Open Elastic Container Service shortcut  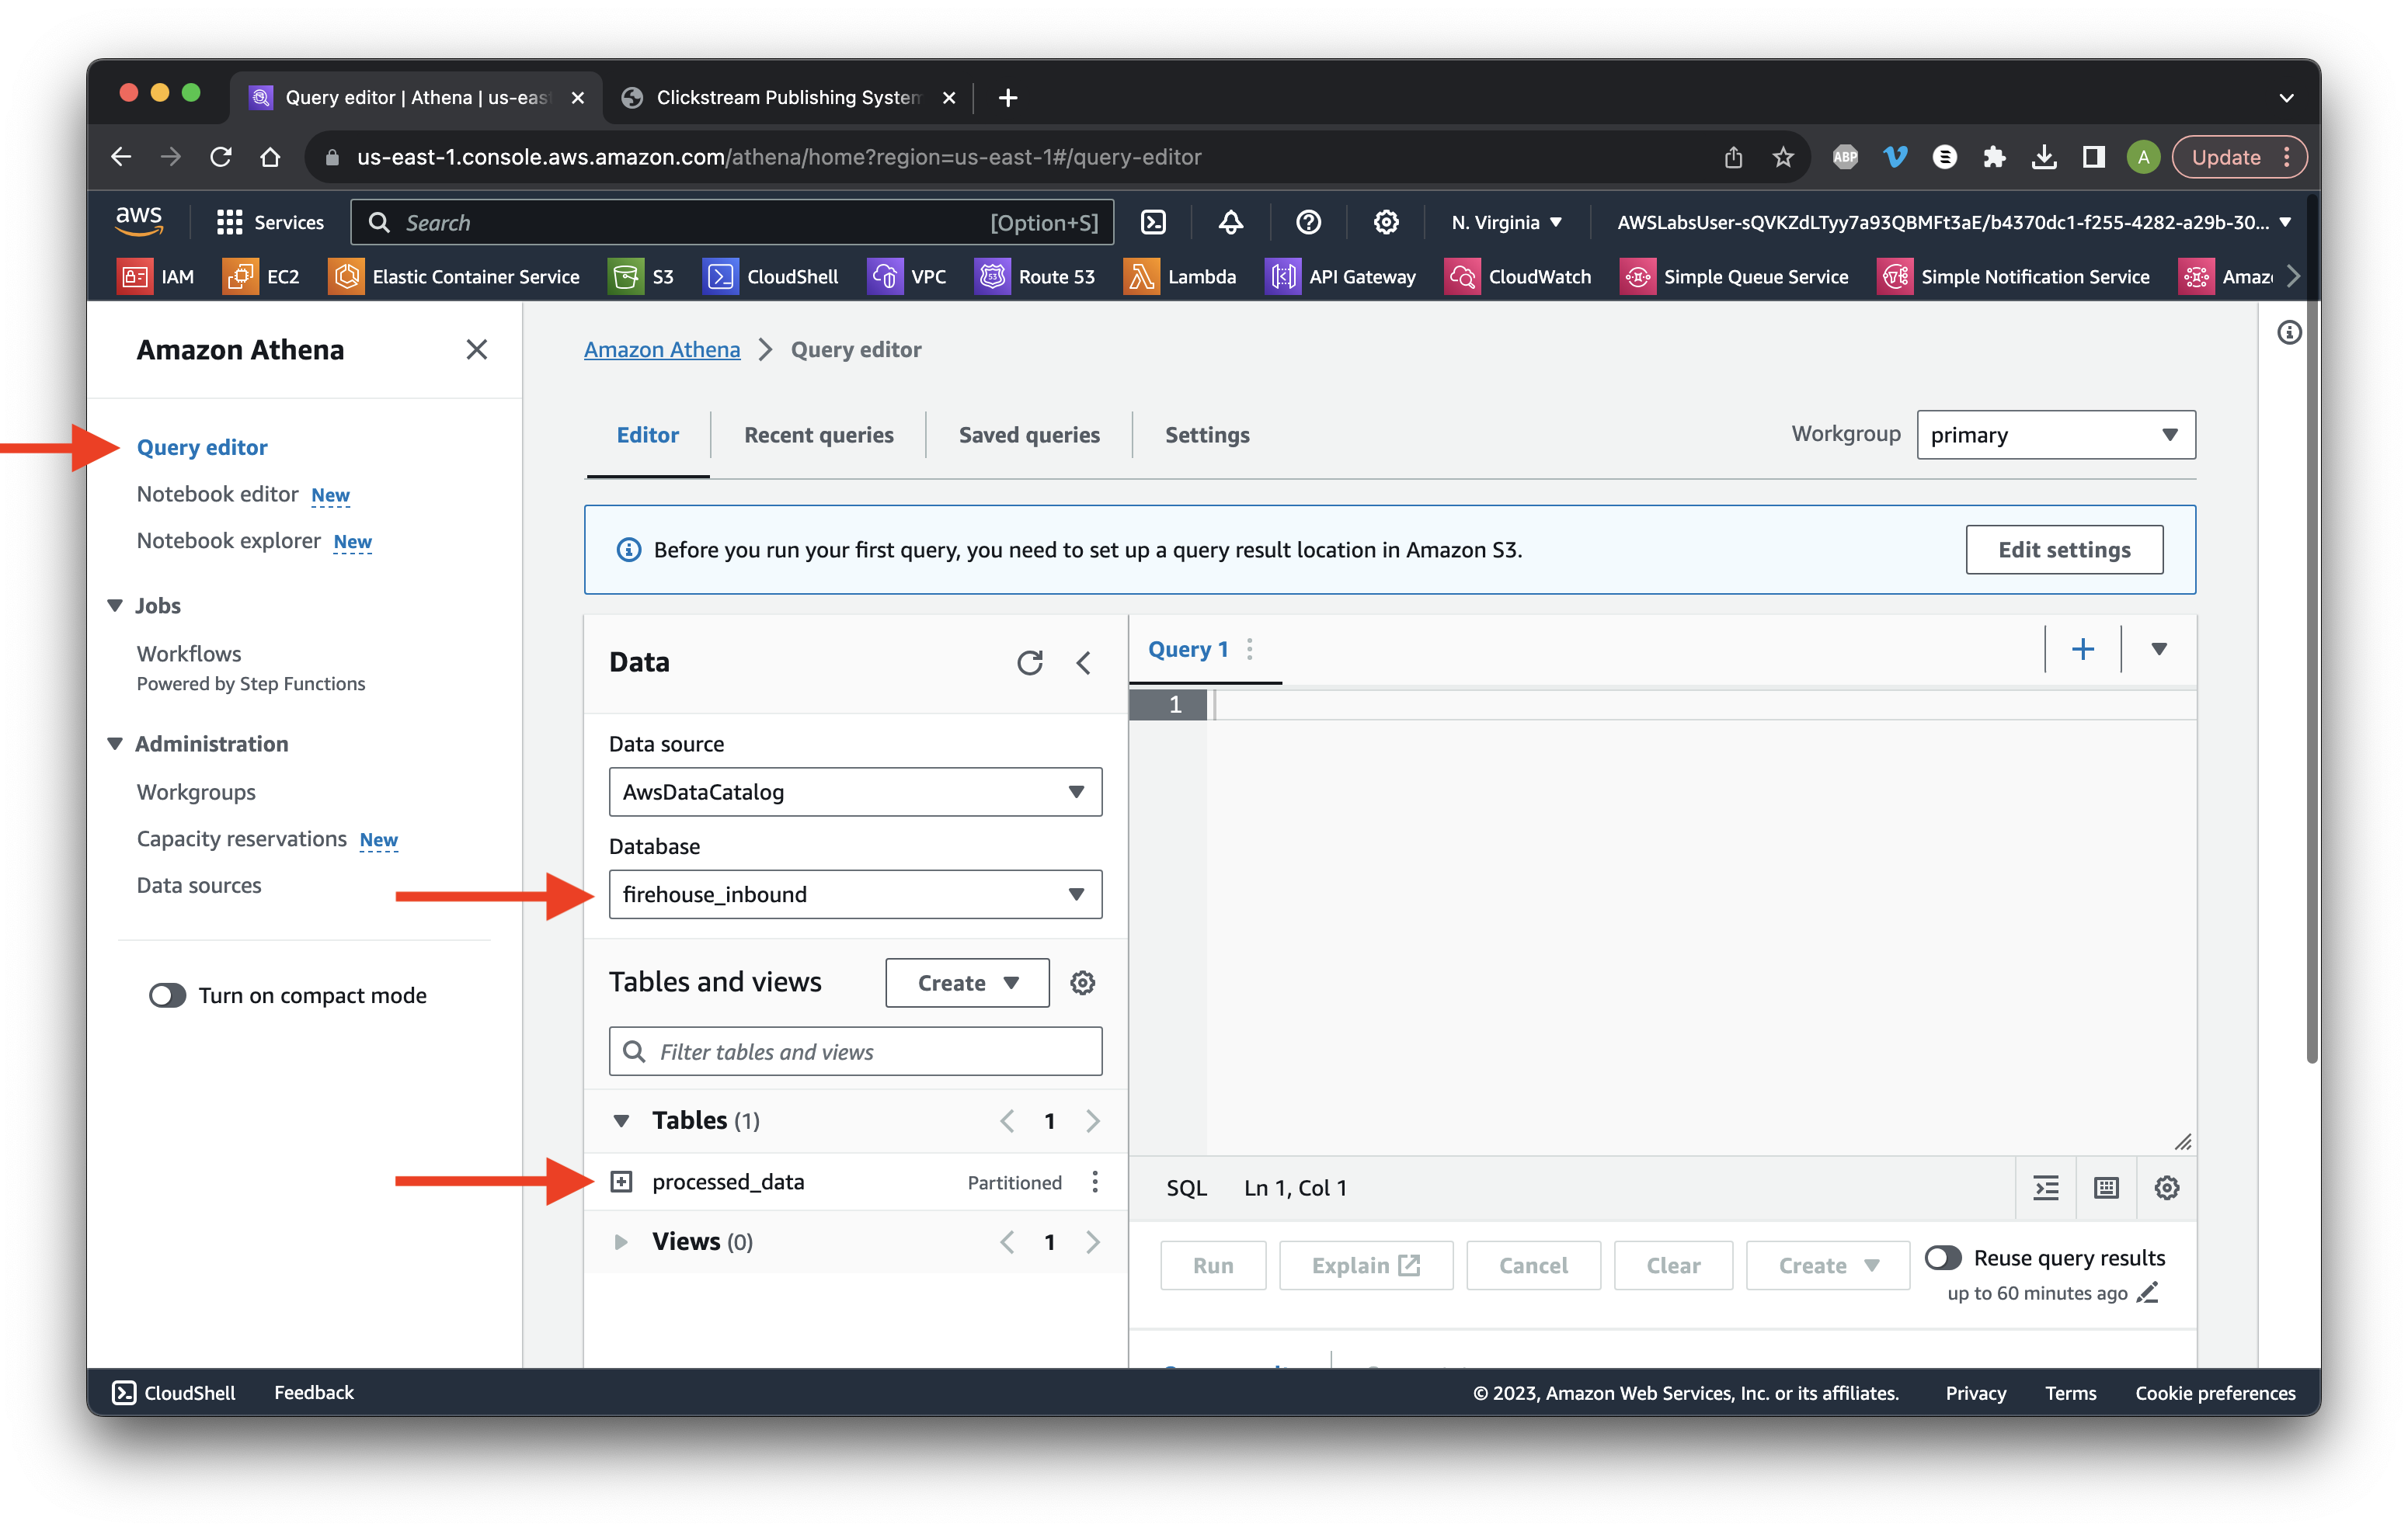tap(454, 277)
